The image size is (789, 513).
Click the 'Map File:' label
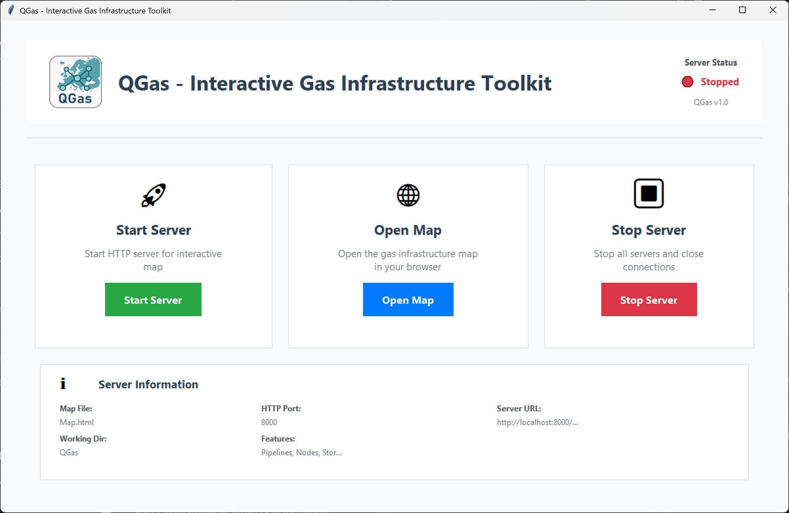point(76,409)
